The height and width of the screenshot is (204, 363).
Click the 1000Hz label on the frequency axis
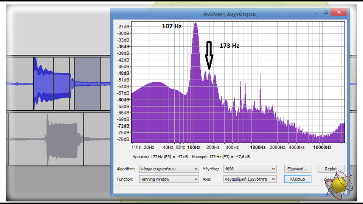click(258, 147)
